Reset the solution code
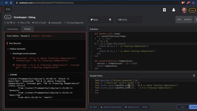Screen dimensions: 197x111 [x=145, y=107]
